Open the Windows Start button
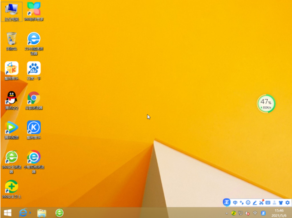Screen dimensions: 292x218 [7, 213]
